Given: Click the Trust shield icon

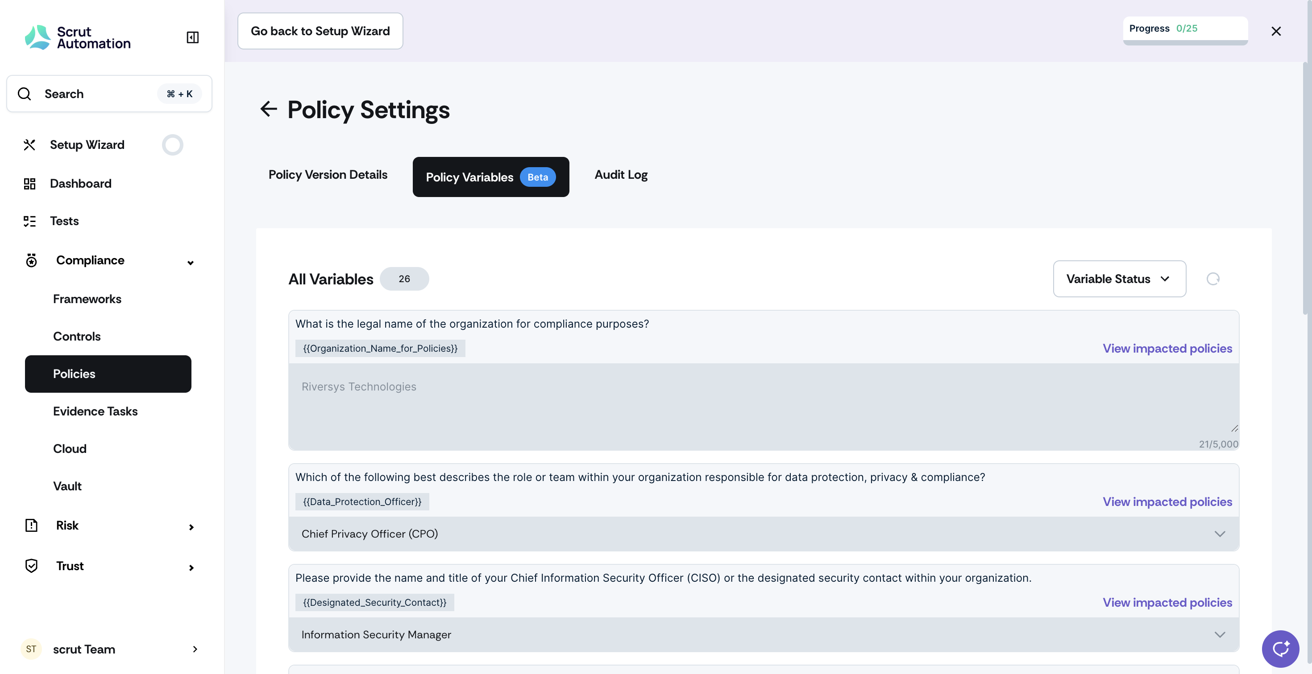Looking at the screenshot, I should point(32,566).
